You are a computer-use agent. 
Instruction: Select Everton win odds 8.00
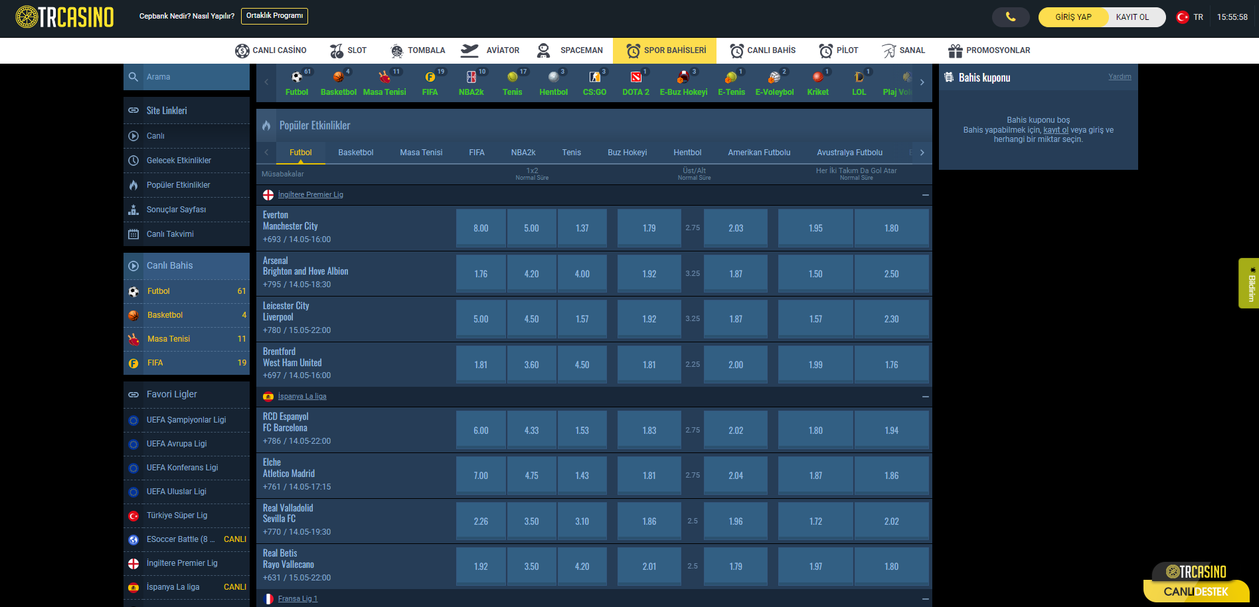coord(481,228)
